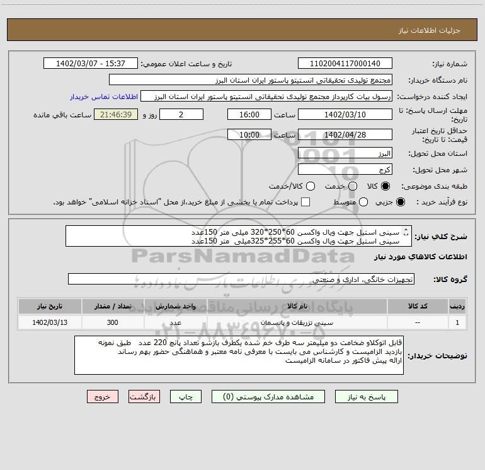
Task: Open the اطلاعات تماس خریدار link
Action: [104, 97]
